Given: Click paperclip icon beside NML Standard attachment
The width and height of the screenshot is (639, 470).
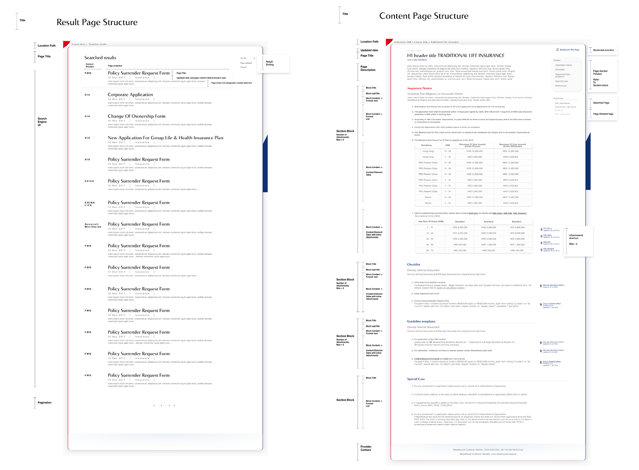Looking at the screenshot, I should [x=541, y=250].
